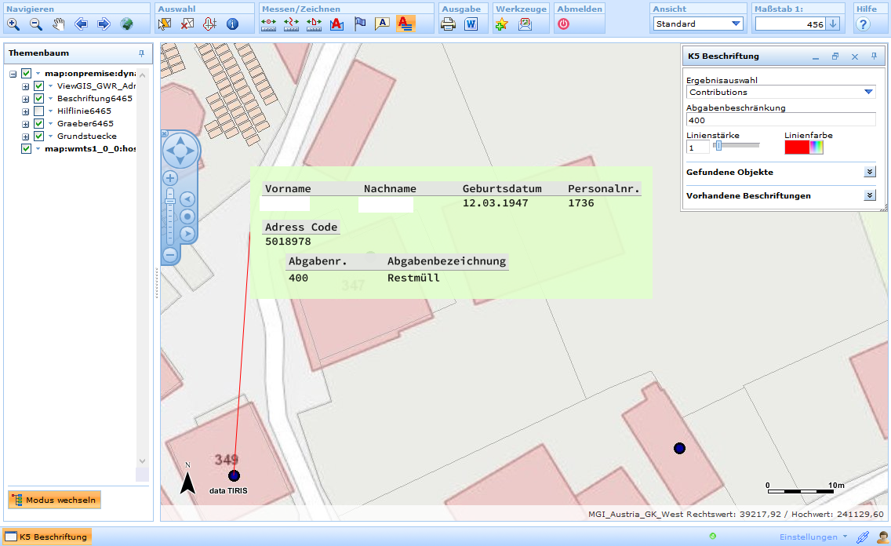Image resolution: width=891 pixels, height=546 pixels.
Task: Uncheck the Graeber6465 layer
Action: point(38,124)
